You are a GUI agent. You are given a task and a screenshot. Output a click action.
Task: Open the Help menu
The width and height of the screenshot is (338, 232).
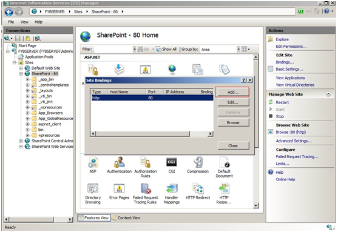(39, 22)
